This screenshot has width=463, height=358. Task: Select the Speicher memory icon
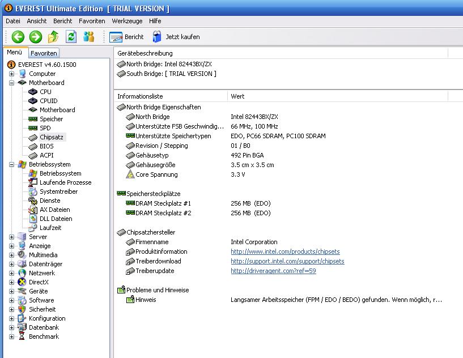33,119
